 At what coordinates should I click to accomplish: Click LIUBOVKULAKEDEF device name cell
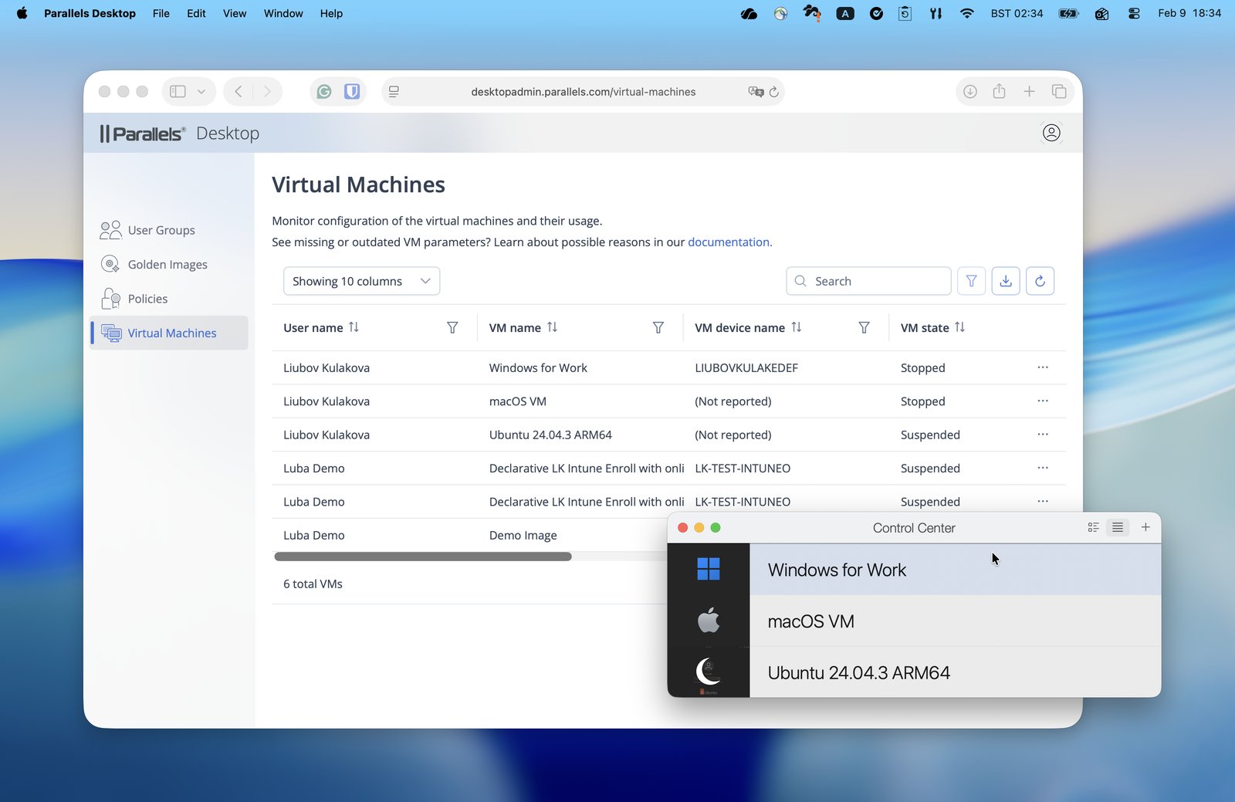(746, 367)
